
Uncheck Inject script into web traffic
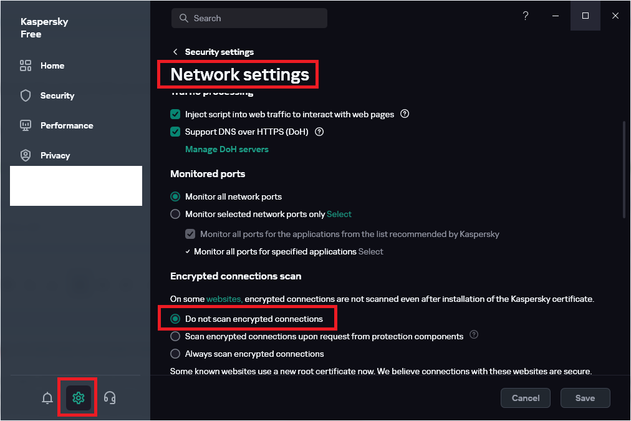175,114
